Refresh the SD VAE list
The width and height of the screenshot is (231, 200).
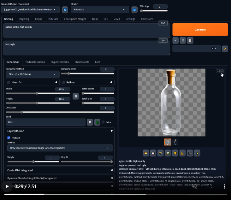coord(134,10)
